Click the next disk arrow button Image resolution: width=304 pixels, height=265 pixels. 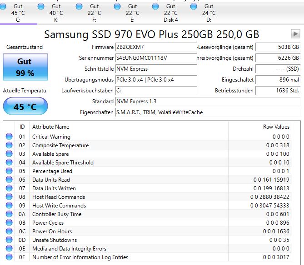295,34
